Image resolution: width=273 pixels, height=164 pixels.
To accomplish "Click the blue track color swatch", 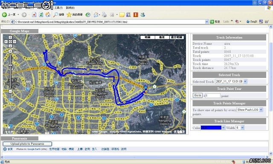I will pos(211,128).
